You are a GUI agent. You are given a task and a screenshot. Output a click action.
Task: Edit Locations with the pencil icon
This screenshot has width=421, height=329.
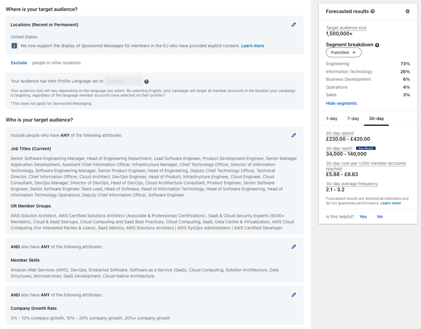pyautogui.click(x=294, y=25)
